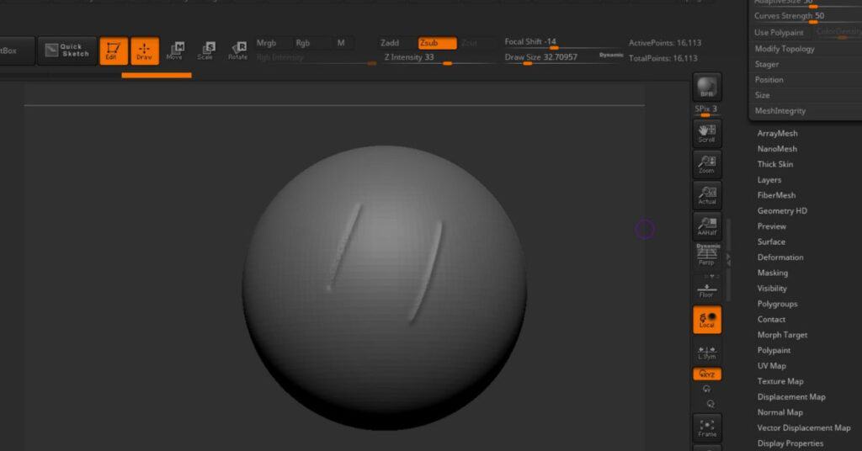This screenshot has width=862, height=451.
Task: Click the Zoom canvas icon
Action: tap(707, 164)
